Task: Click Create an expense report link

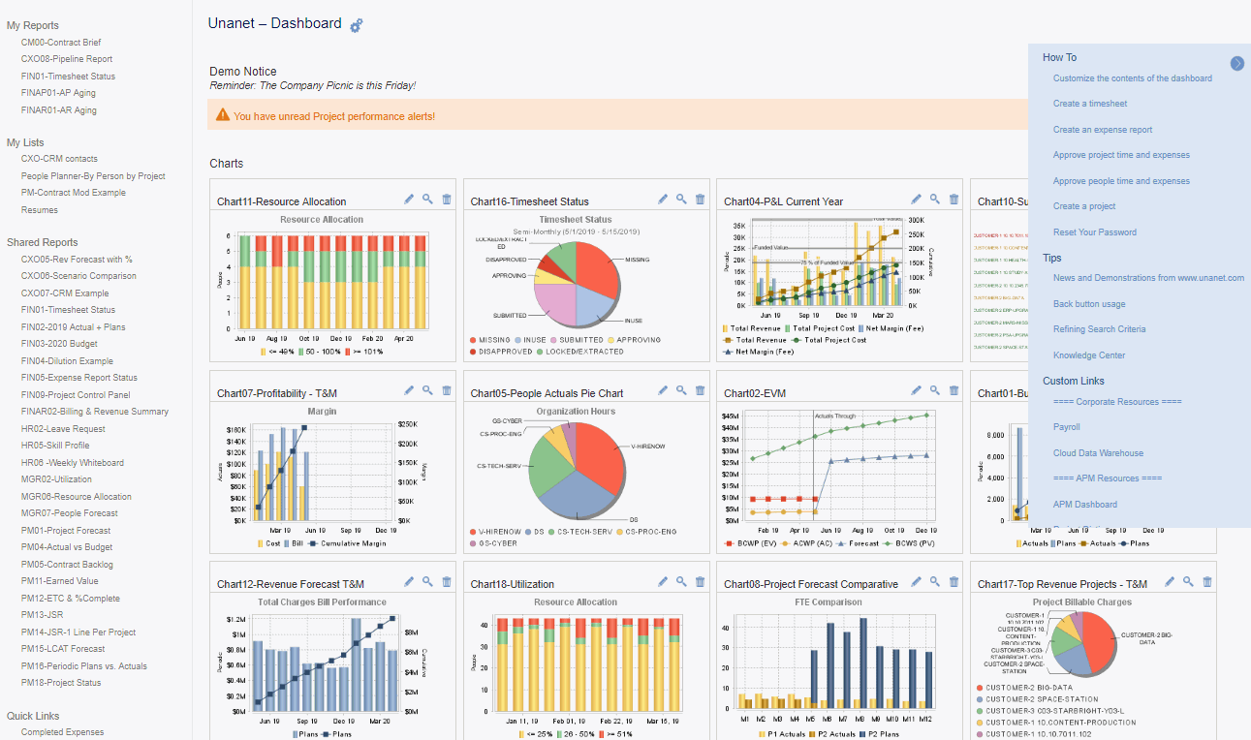Action: click(x=1103, y=130)
